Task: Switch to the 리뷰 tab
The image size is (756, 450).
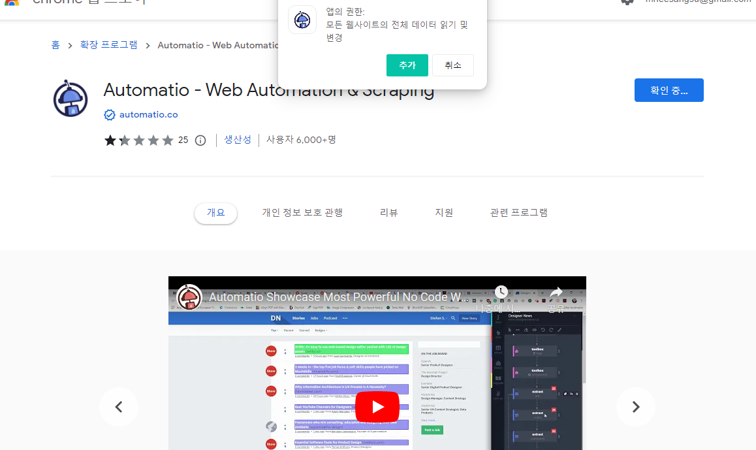Action: (388, 213)
